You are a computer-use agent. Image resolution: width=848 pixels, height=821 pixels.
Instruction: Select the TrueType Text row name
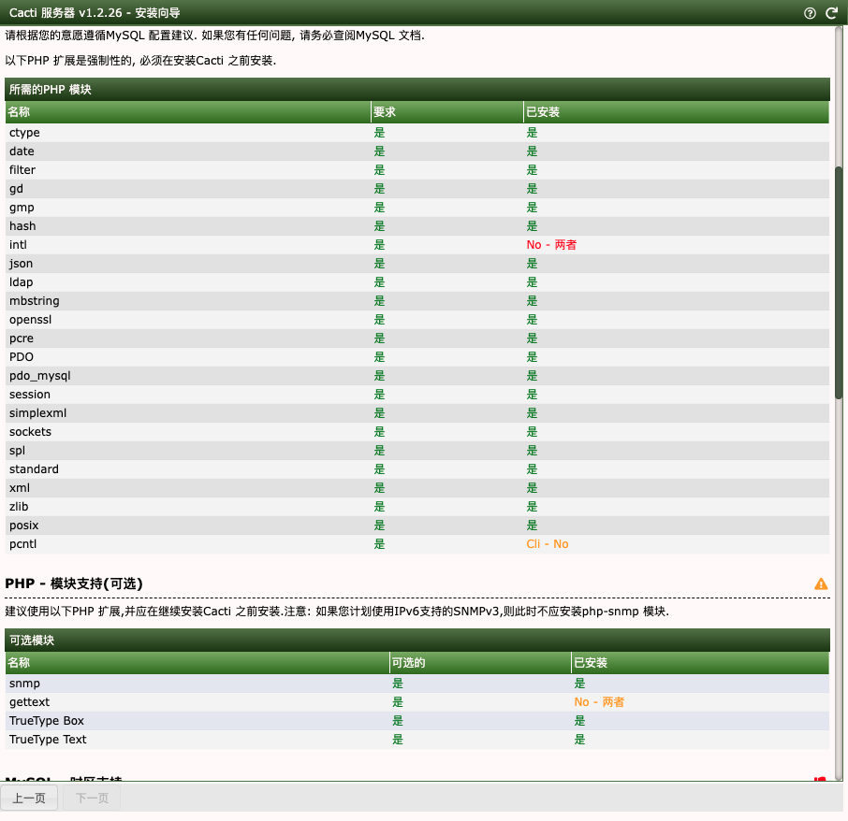pyautogui.click(x=48, y=740)
